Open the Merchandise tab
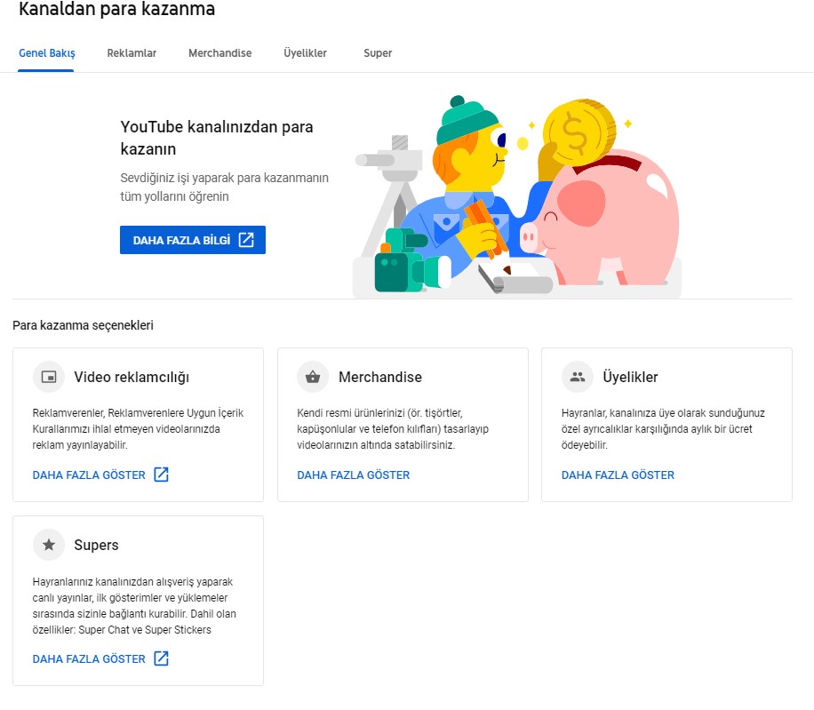Viewport: 814px width, 710px height. pyautogui.click(x=219, y=53)
